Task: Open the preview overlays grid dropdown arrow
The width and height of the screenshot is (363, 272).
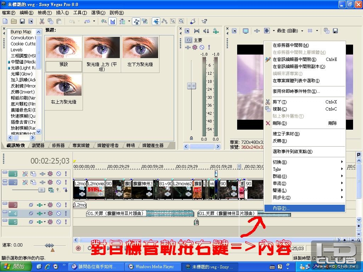Action: [x=317, y=31]
